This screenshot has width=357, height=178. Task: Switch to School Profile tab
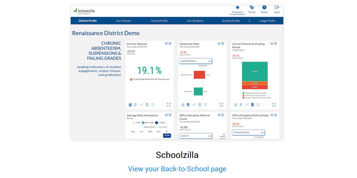pyautogui.click(x=159, y=21)
